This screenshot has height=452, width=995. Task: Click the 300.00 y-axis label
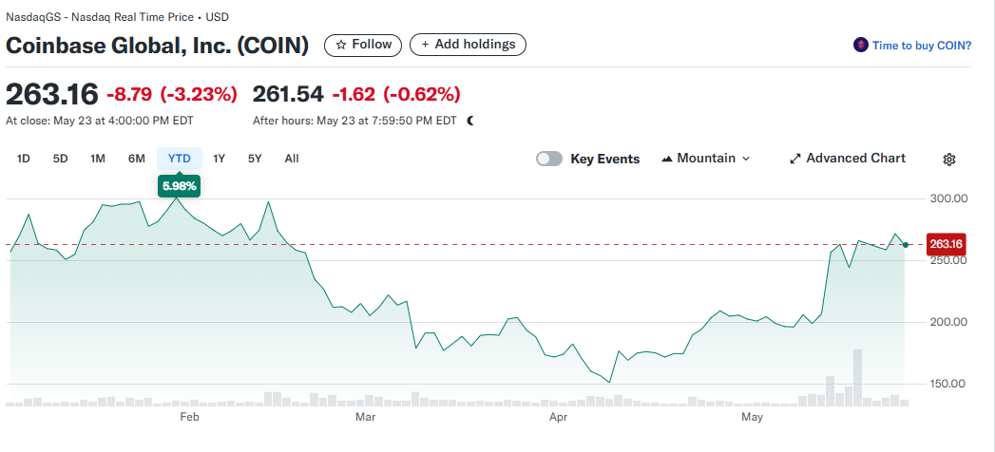tap(947, 198)
